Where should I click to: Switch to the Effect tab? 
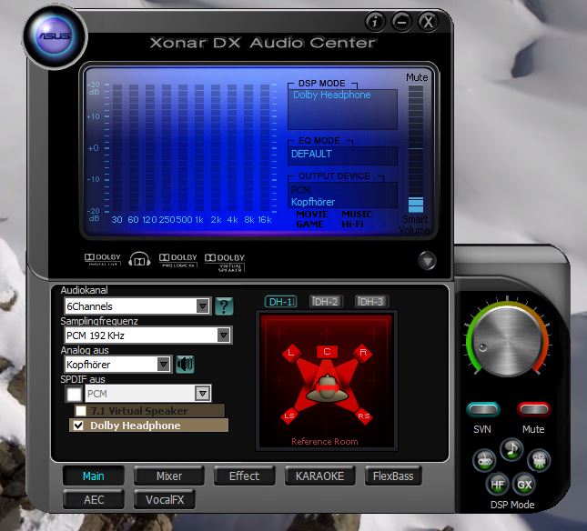244,476
